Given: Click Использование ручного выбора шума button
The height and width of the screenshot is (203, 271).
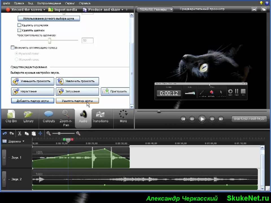Looking at the screenshot, I should tap(49, 19).
